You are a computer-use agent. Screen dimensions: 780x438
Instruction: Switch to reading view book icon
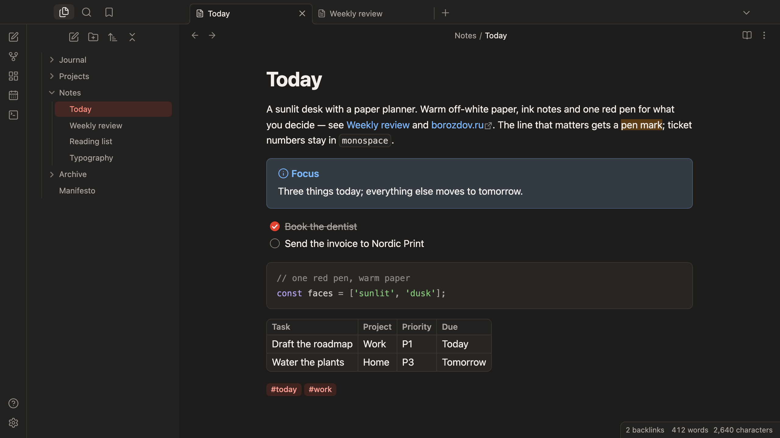(747, 35)
